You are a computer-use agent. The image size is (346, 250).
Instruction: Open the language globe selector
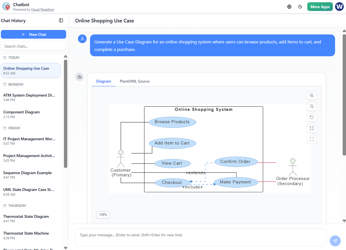click(x=289, y=6)
